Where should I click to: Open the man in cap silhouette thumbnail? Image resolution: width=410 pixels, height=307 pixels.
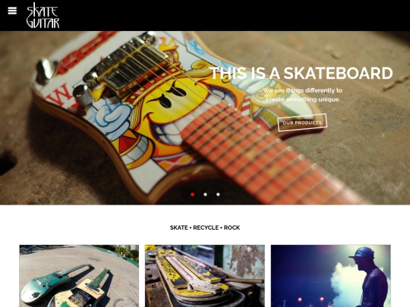(x=331, y=276)
